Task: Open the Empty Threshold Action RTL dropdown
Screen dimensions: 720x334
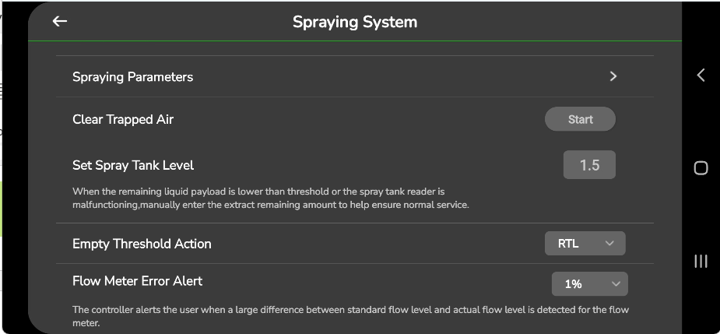Action: [x=585, y=244]
